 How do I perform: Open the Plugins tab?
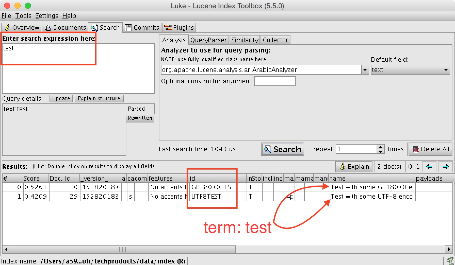pos(179,28)
